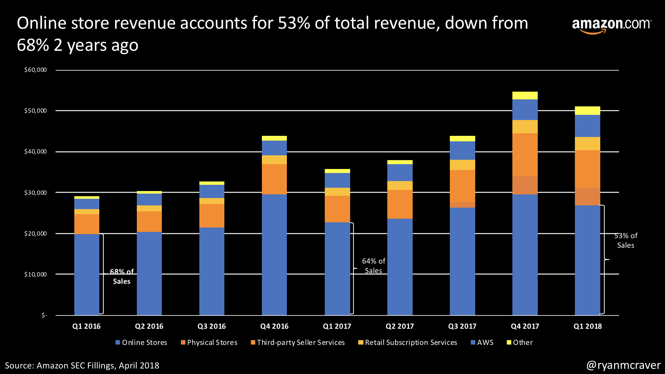Click the Retail Subscription Services legend swatch
The width and height of the screenshot is (665, 374).
click(361, 342)
